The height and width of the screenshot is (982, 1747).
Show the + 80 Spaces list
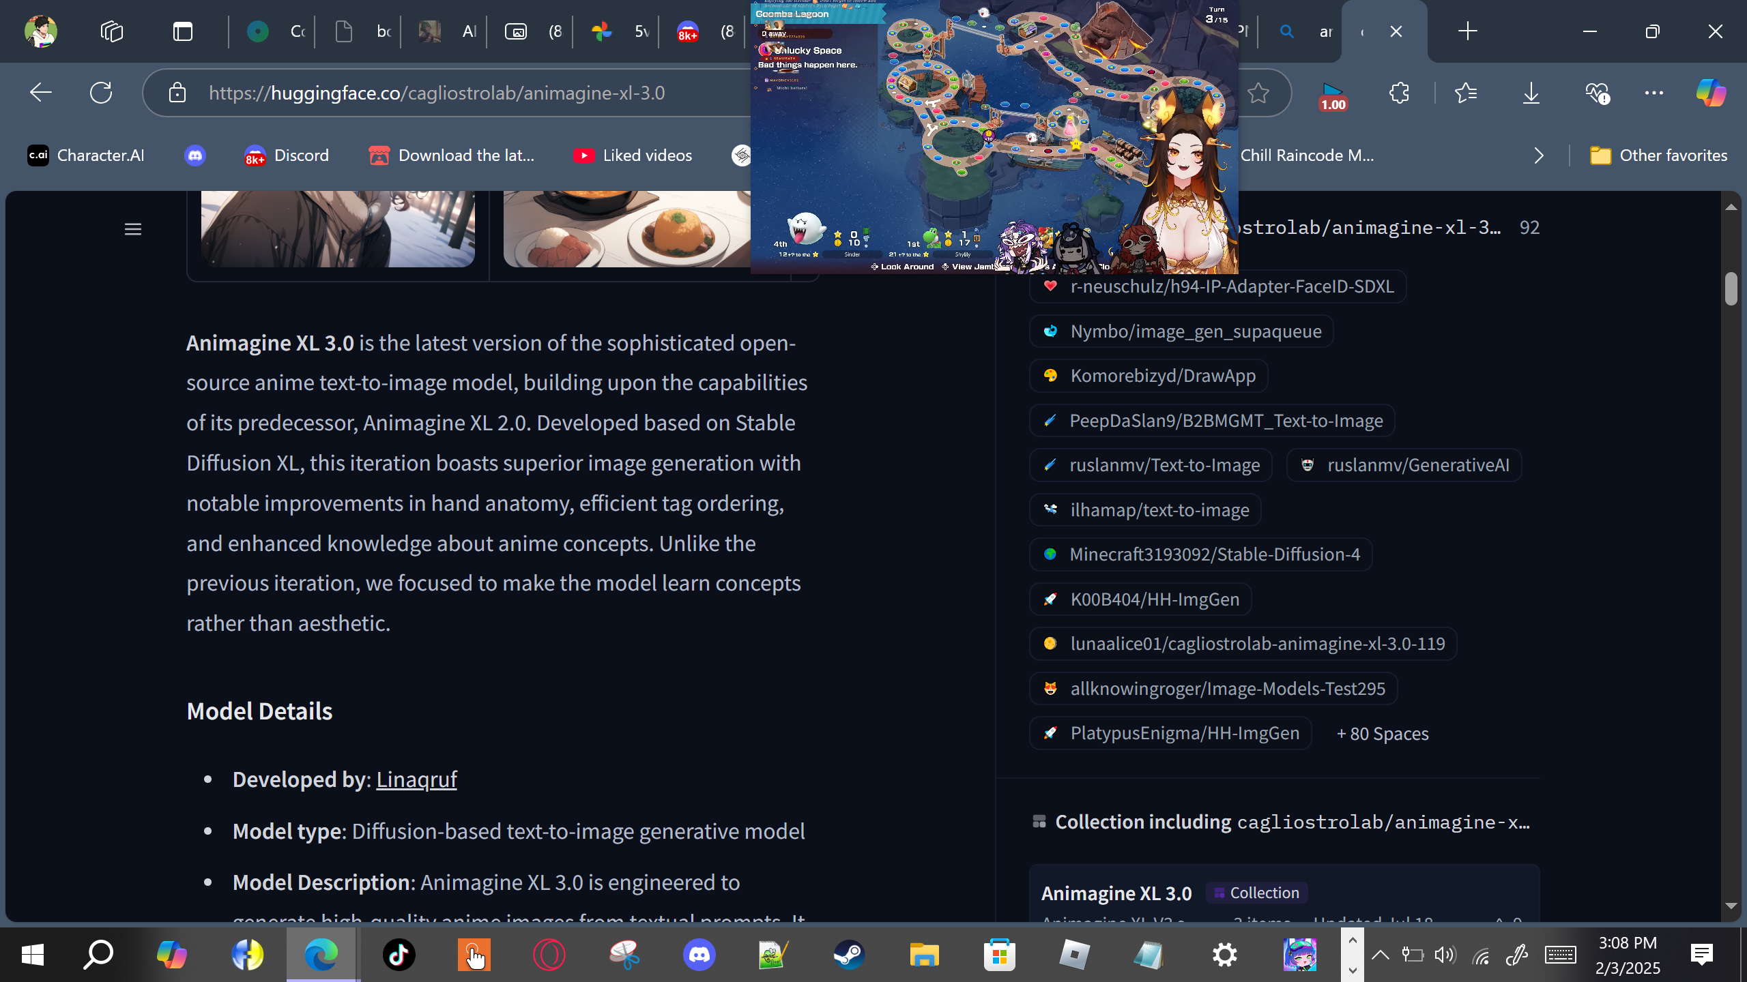(1383, 734)
